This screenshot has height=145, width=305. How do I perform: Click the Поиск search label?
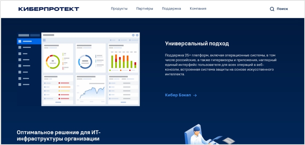point(282,9)
